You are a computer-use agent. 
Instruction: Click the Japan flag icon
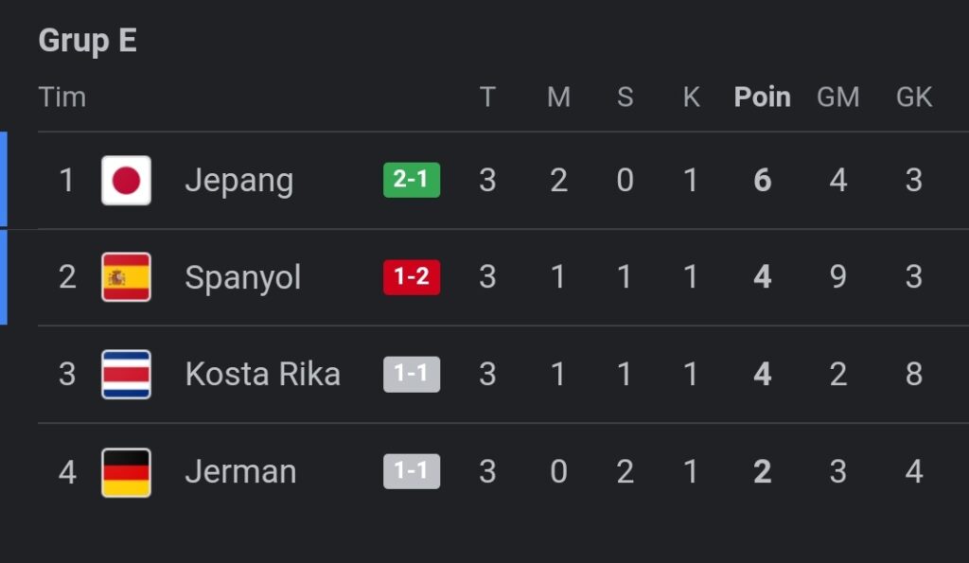point(126,180)
